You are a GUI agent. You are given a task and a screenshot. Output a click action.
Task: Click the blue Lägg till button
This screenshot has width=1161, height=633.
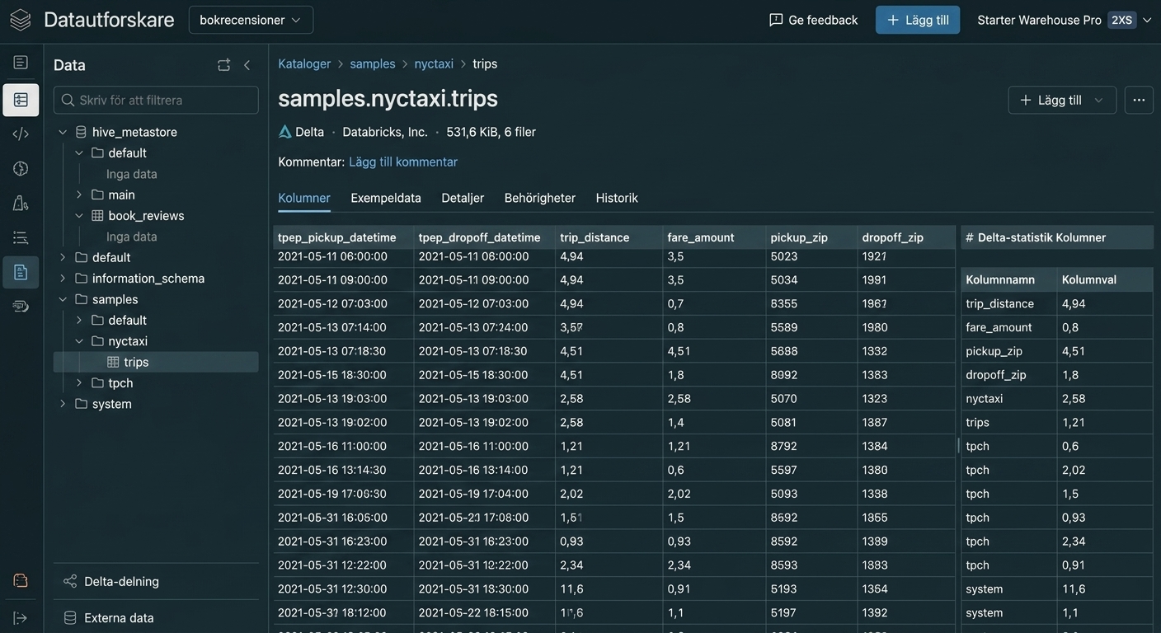pyautogui.click(x=918, y=20)
